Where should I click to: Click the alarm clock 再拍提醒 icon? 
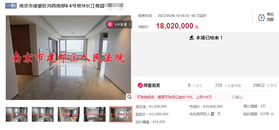(x=261, y=17)
